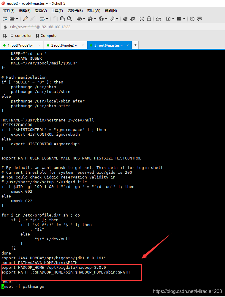
Task: Add a new tab with plus button
Action: (135, 45)
